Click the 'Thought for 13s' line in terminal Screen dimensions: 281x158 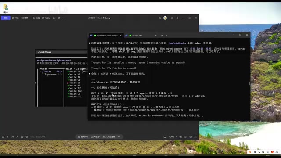[138, 63]
